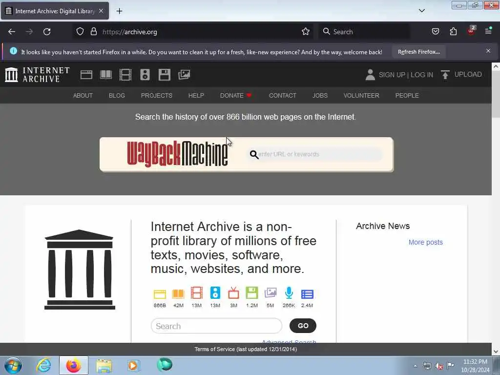This screenshot has height=375, width=500.
Task: Open the PEOPLE menu item
Action: point(407,95)
